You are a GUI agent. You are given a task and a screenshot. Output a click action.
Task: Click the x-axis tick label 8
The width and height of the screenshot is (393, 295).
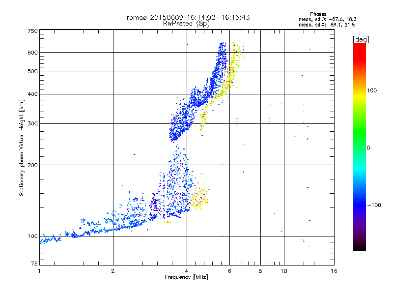pos(260,271)
